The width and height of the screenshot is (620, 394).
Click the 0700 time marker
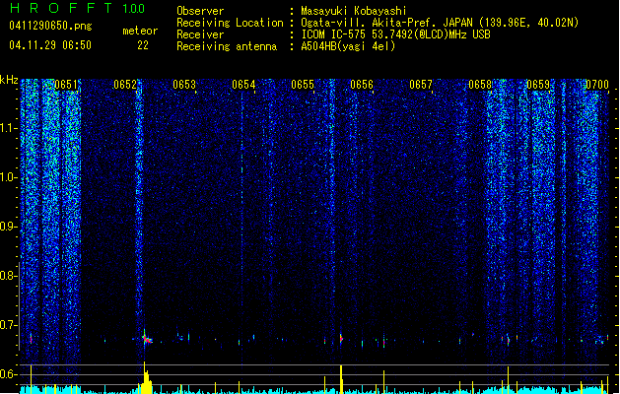(597, 85)
